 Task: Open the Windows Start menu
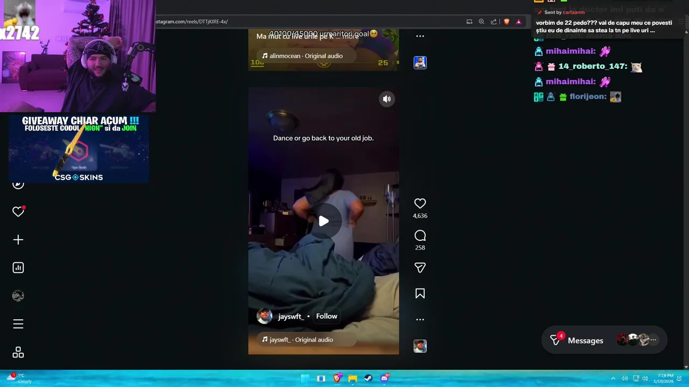305,378
